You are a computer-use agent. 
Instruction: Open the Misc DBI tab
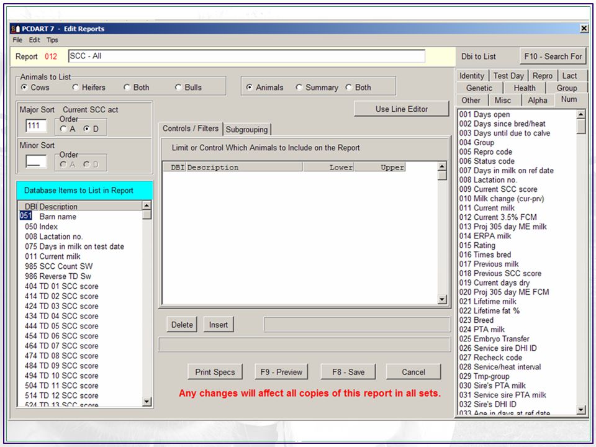[x=502, y=100]
